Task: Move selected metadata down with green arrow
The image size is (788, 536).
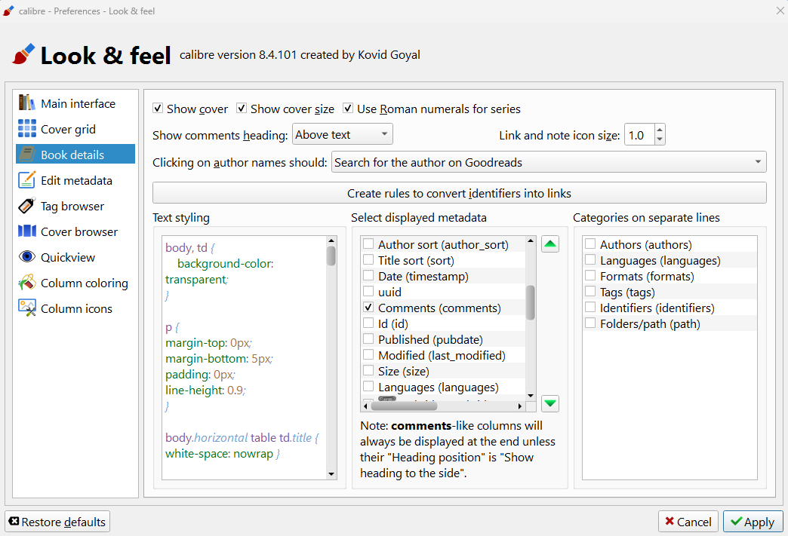Action: tap(550, 403)
